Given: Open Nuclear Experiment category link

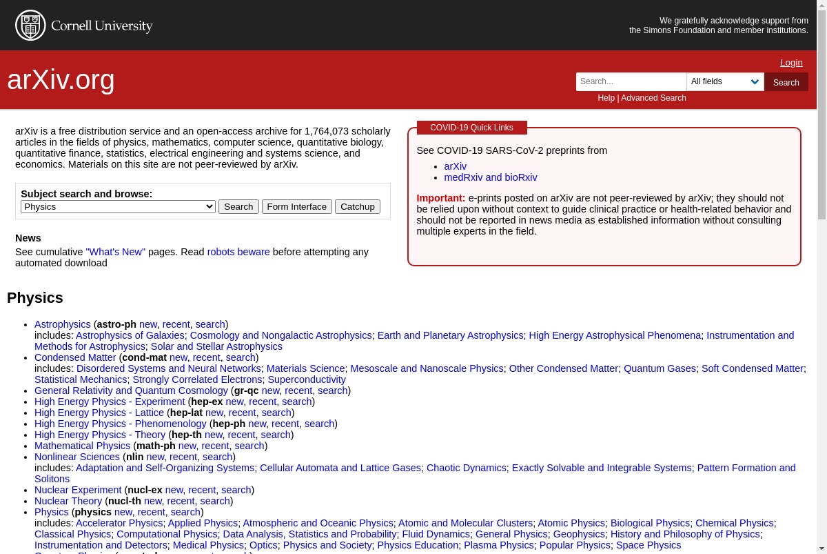Looking at the screenshot, I should (x=78, y=490).
